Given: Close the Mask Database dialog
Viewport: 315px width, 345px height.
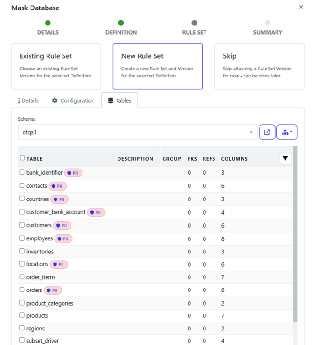Looking at the screenshot, I should click(301, 7).
